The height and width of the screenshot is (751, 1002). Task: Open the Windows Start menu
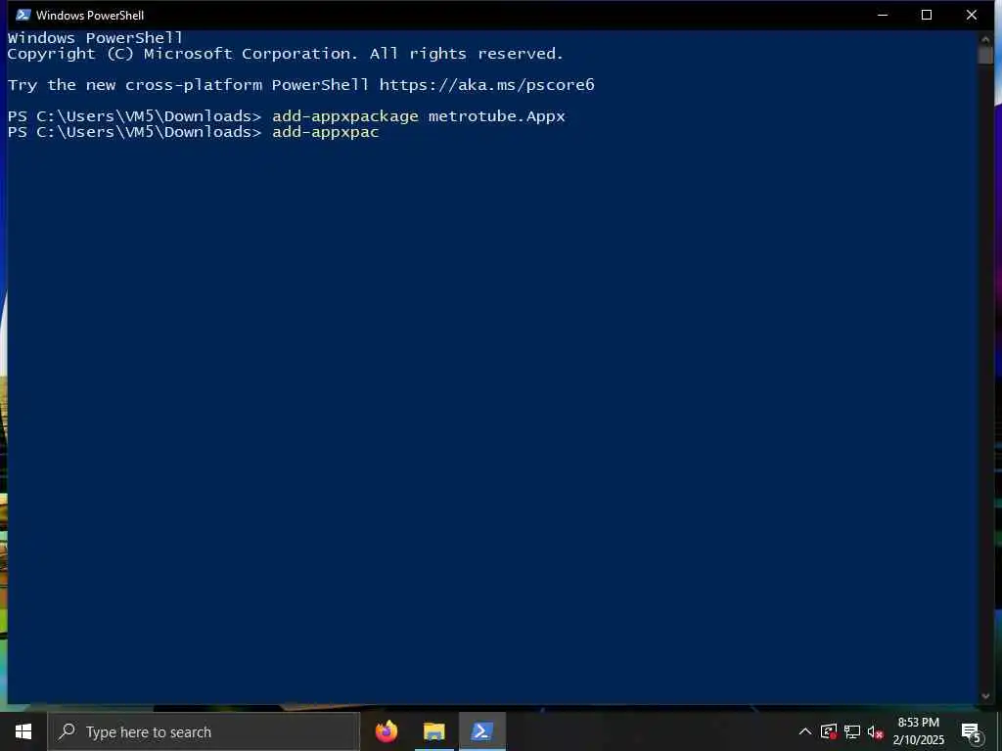[23, 731]
